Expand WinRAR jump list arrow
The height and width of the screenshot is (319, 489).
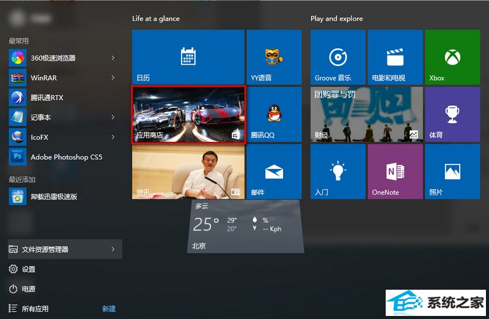point(113,78)
